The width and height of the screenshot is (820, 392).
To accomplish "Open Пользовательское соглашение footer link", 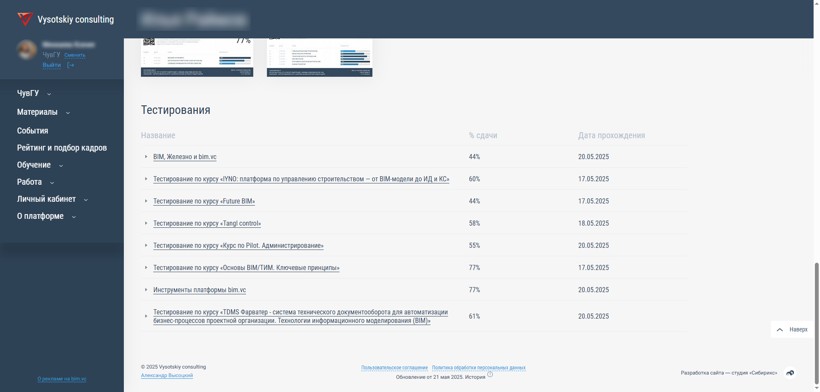I will [x=394, y=368].
